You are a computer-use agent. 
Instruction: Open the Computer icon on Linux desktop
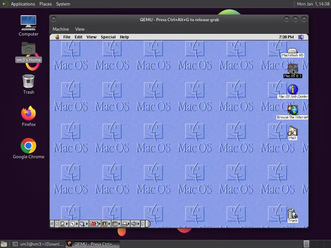point(28,26)
